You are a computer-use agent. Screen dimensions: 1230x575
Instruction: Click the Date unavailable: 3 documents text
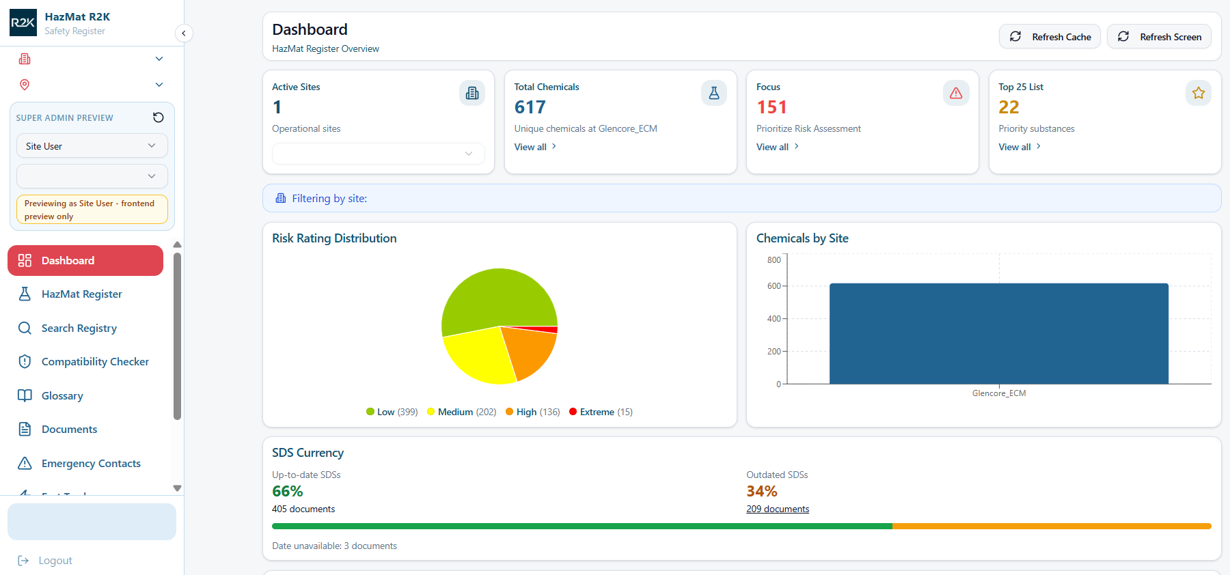[x=334, y=546]
